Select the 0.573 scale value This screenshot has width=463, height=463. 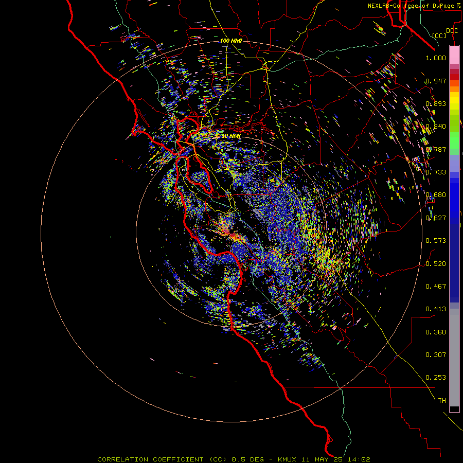436,241
